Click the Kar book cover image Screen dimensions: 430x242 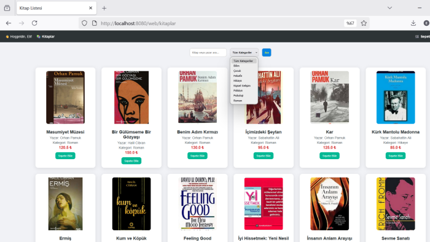329,97
